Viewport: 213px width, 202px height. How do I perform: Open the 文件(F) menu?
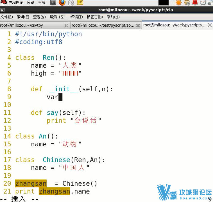(x=7, y=17)
